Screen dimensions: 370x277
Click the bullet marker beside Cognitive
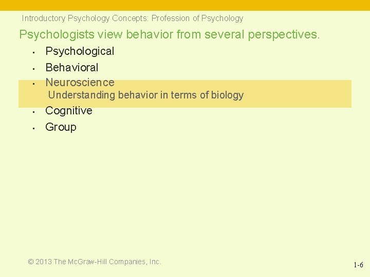32,111
